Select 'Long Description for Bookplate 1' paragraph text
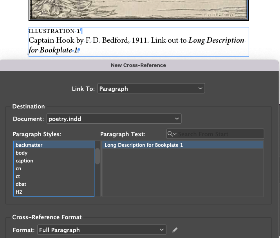The height and width of the screenshot is (238, 280). [182, 145]
